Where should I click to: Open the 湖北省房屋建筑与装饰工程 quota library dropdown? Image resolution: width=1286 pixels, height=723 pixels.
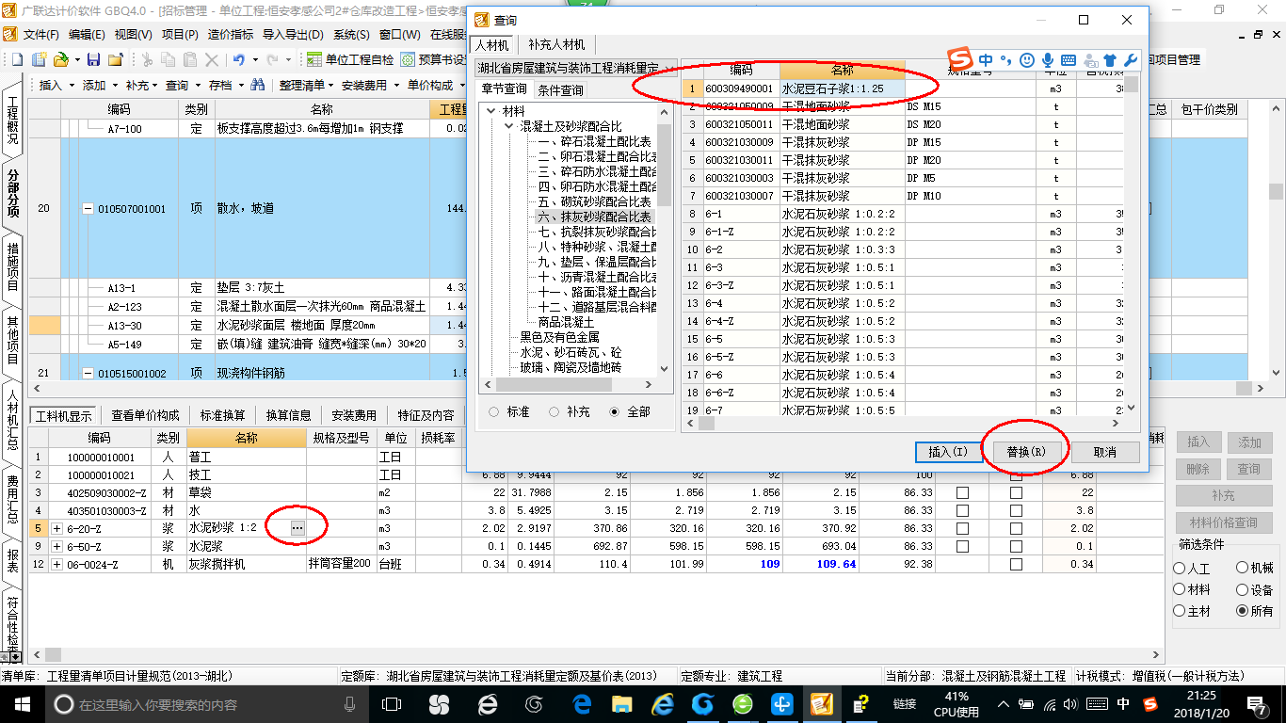click(575, 69)
